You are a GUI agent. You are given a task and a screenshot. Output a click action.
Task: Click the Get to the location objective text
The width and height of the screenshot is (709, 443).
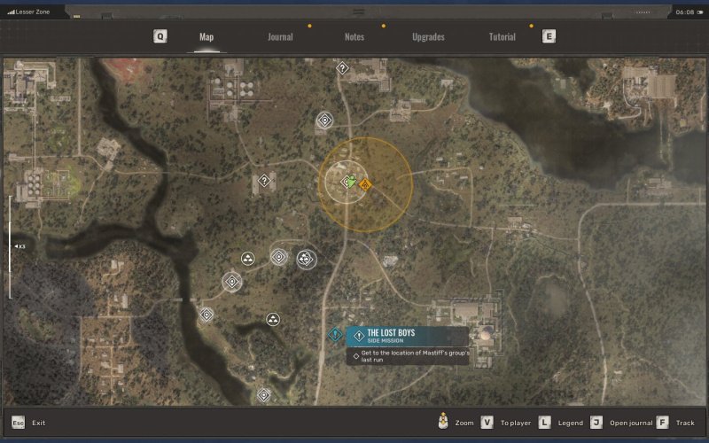click(x=415, y=356)
